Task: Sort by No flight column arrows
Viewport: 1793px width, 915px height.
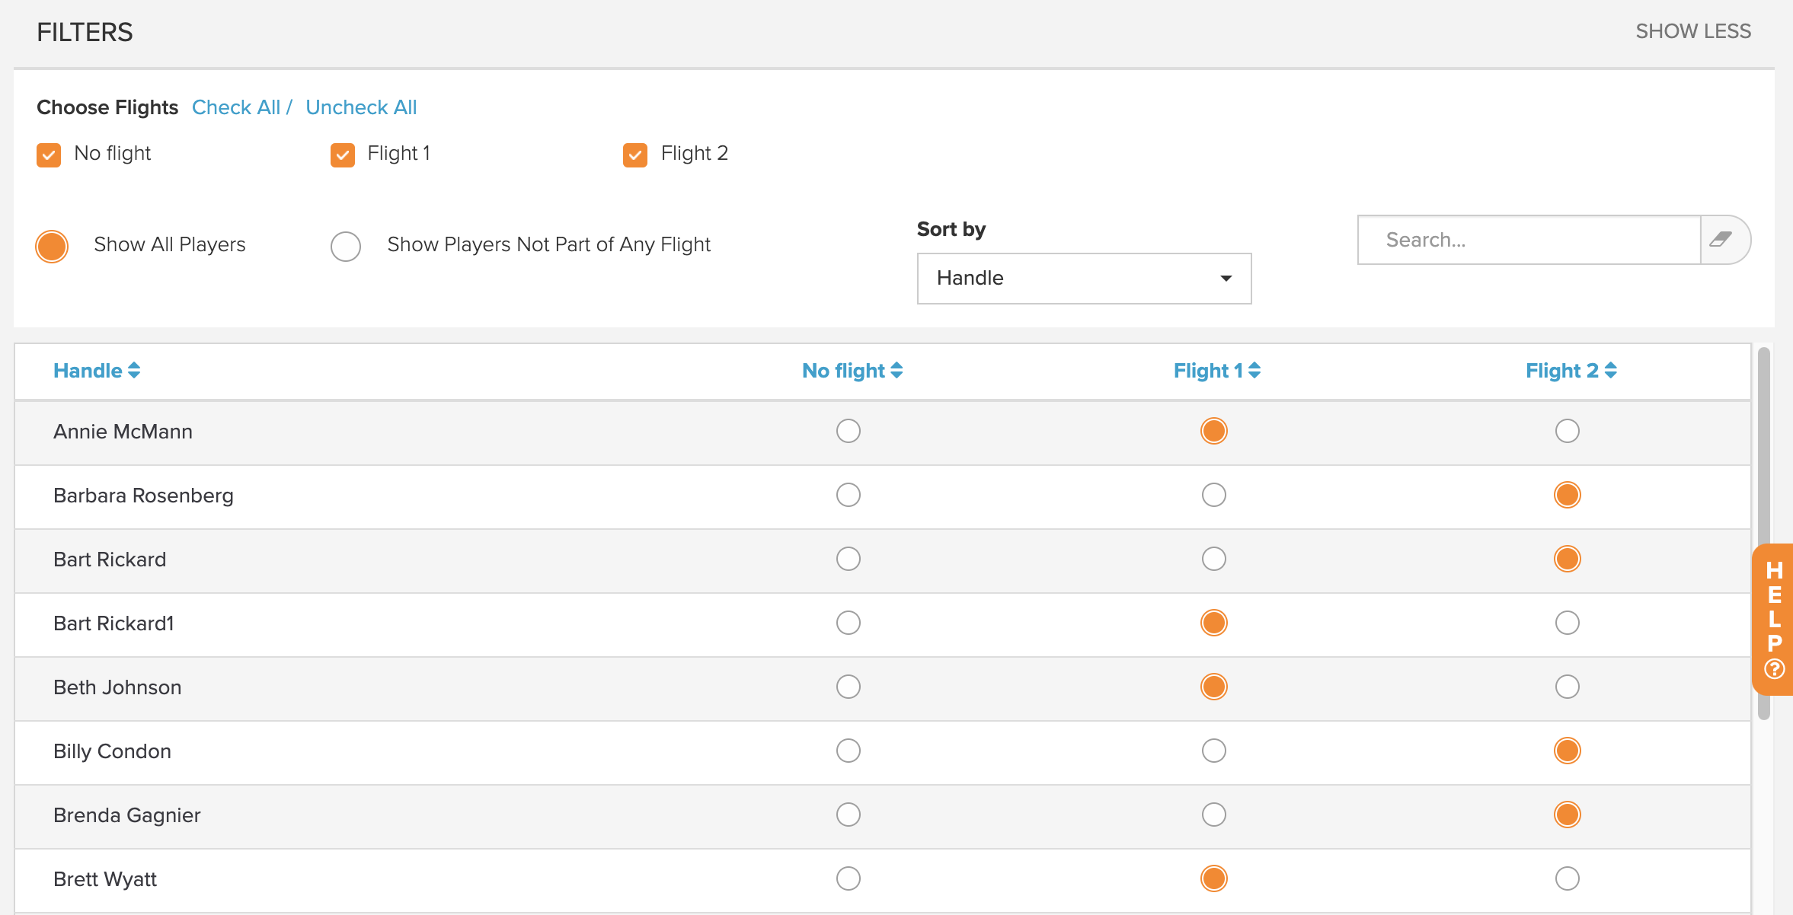Action: point(896,371)
